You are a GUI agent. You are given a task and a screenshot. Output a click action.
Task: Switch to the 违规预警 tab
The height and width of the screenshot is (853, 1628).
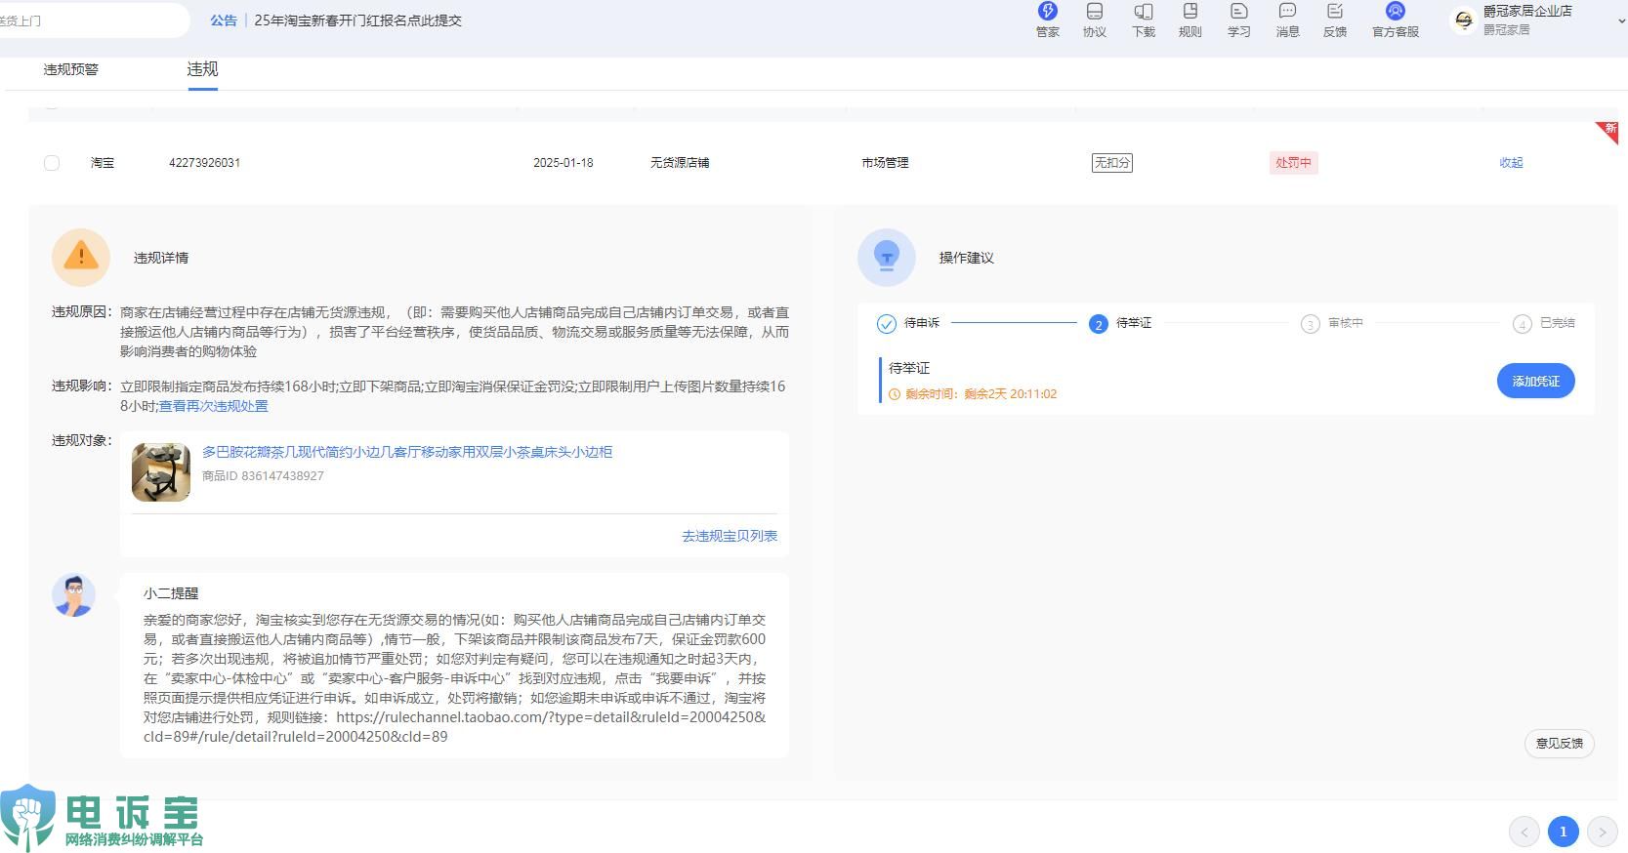[x=70, y=69]
